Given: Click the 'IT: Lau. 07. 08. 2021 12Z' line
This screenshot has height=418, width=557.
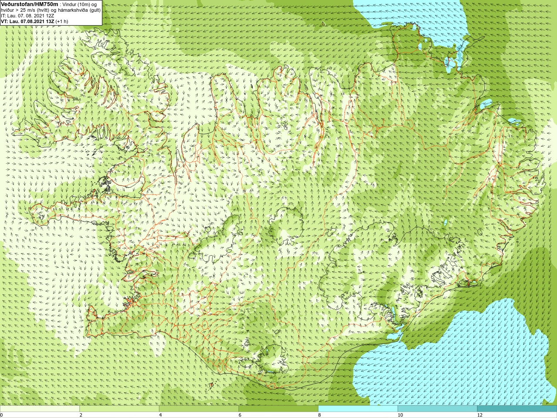Looking at the screenshot, I should pyautogui.click(x=27, y=16).
